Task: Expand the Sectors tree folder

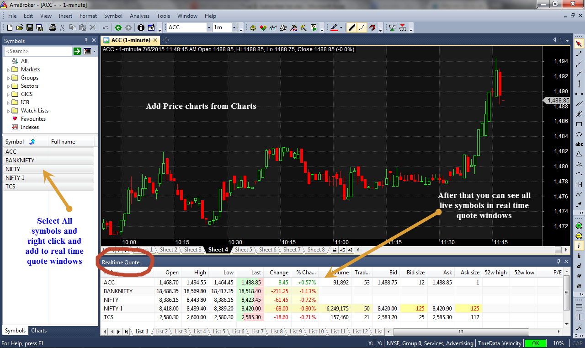Action: (x=8, y=86)
